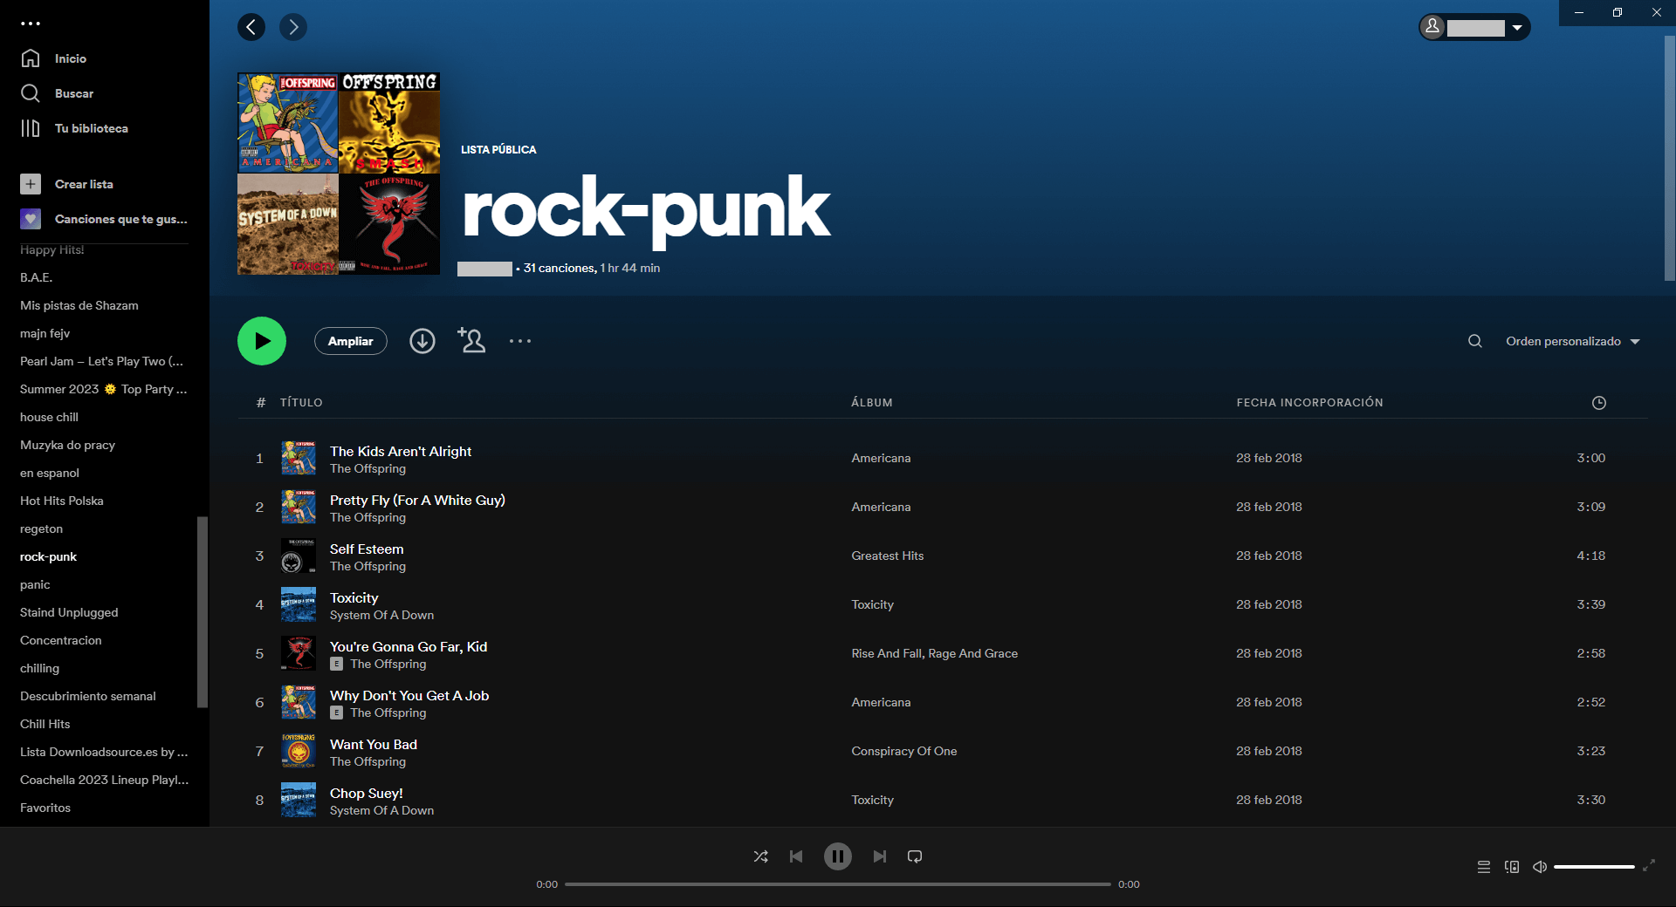This screenshot has width=1676, height=907.
Task: Select the Favoritos playlist
Action: point(45,808)
